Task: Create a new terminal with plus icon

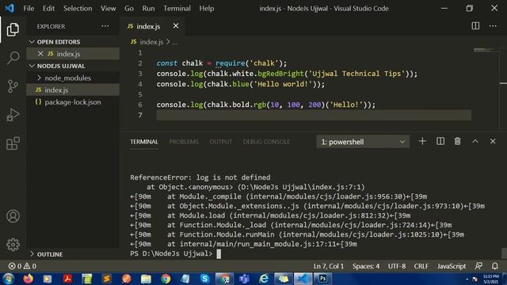Action: pos(422,141)
